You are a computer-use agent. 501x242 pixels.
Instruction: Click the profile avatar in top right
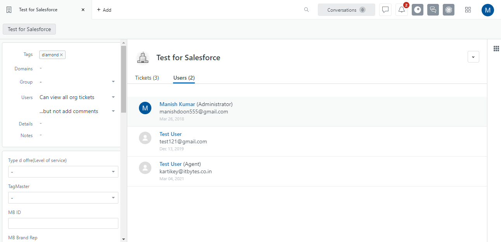(487, 10)
